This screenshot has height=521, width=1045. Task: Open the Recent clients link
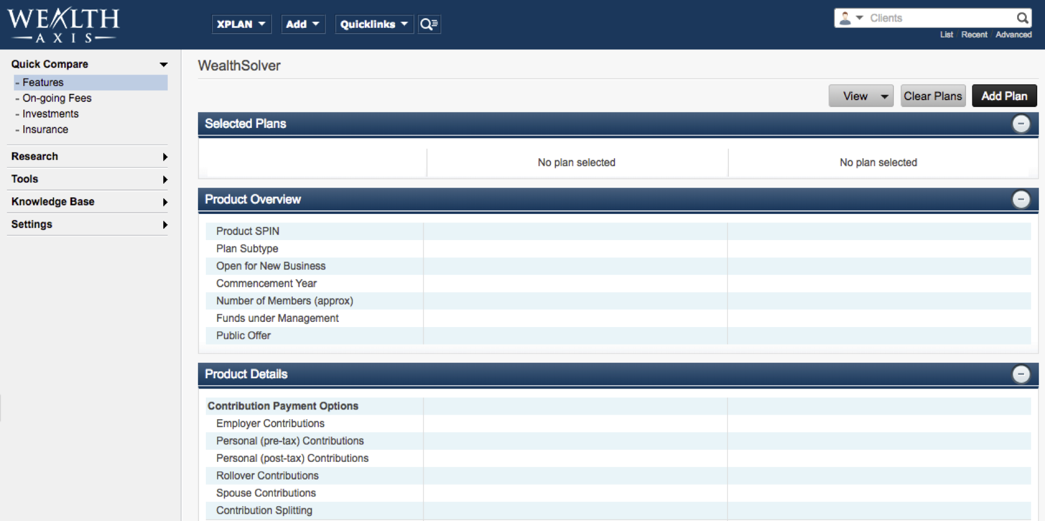[x=974, y=35]
